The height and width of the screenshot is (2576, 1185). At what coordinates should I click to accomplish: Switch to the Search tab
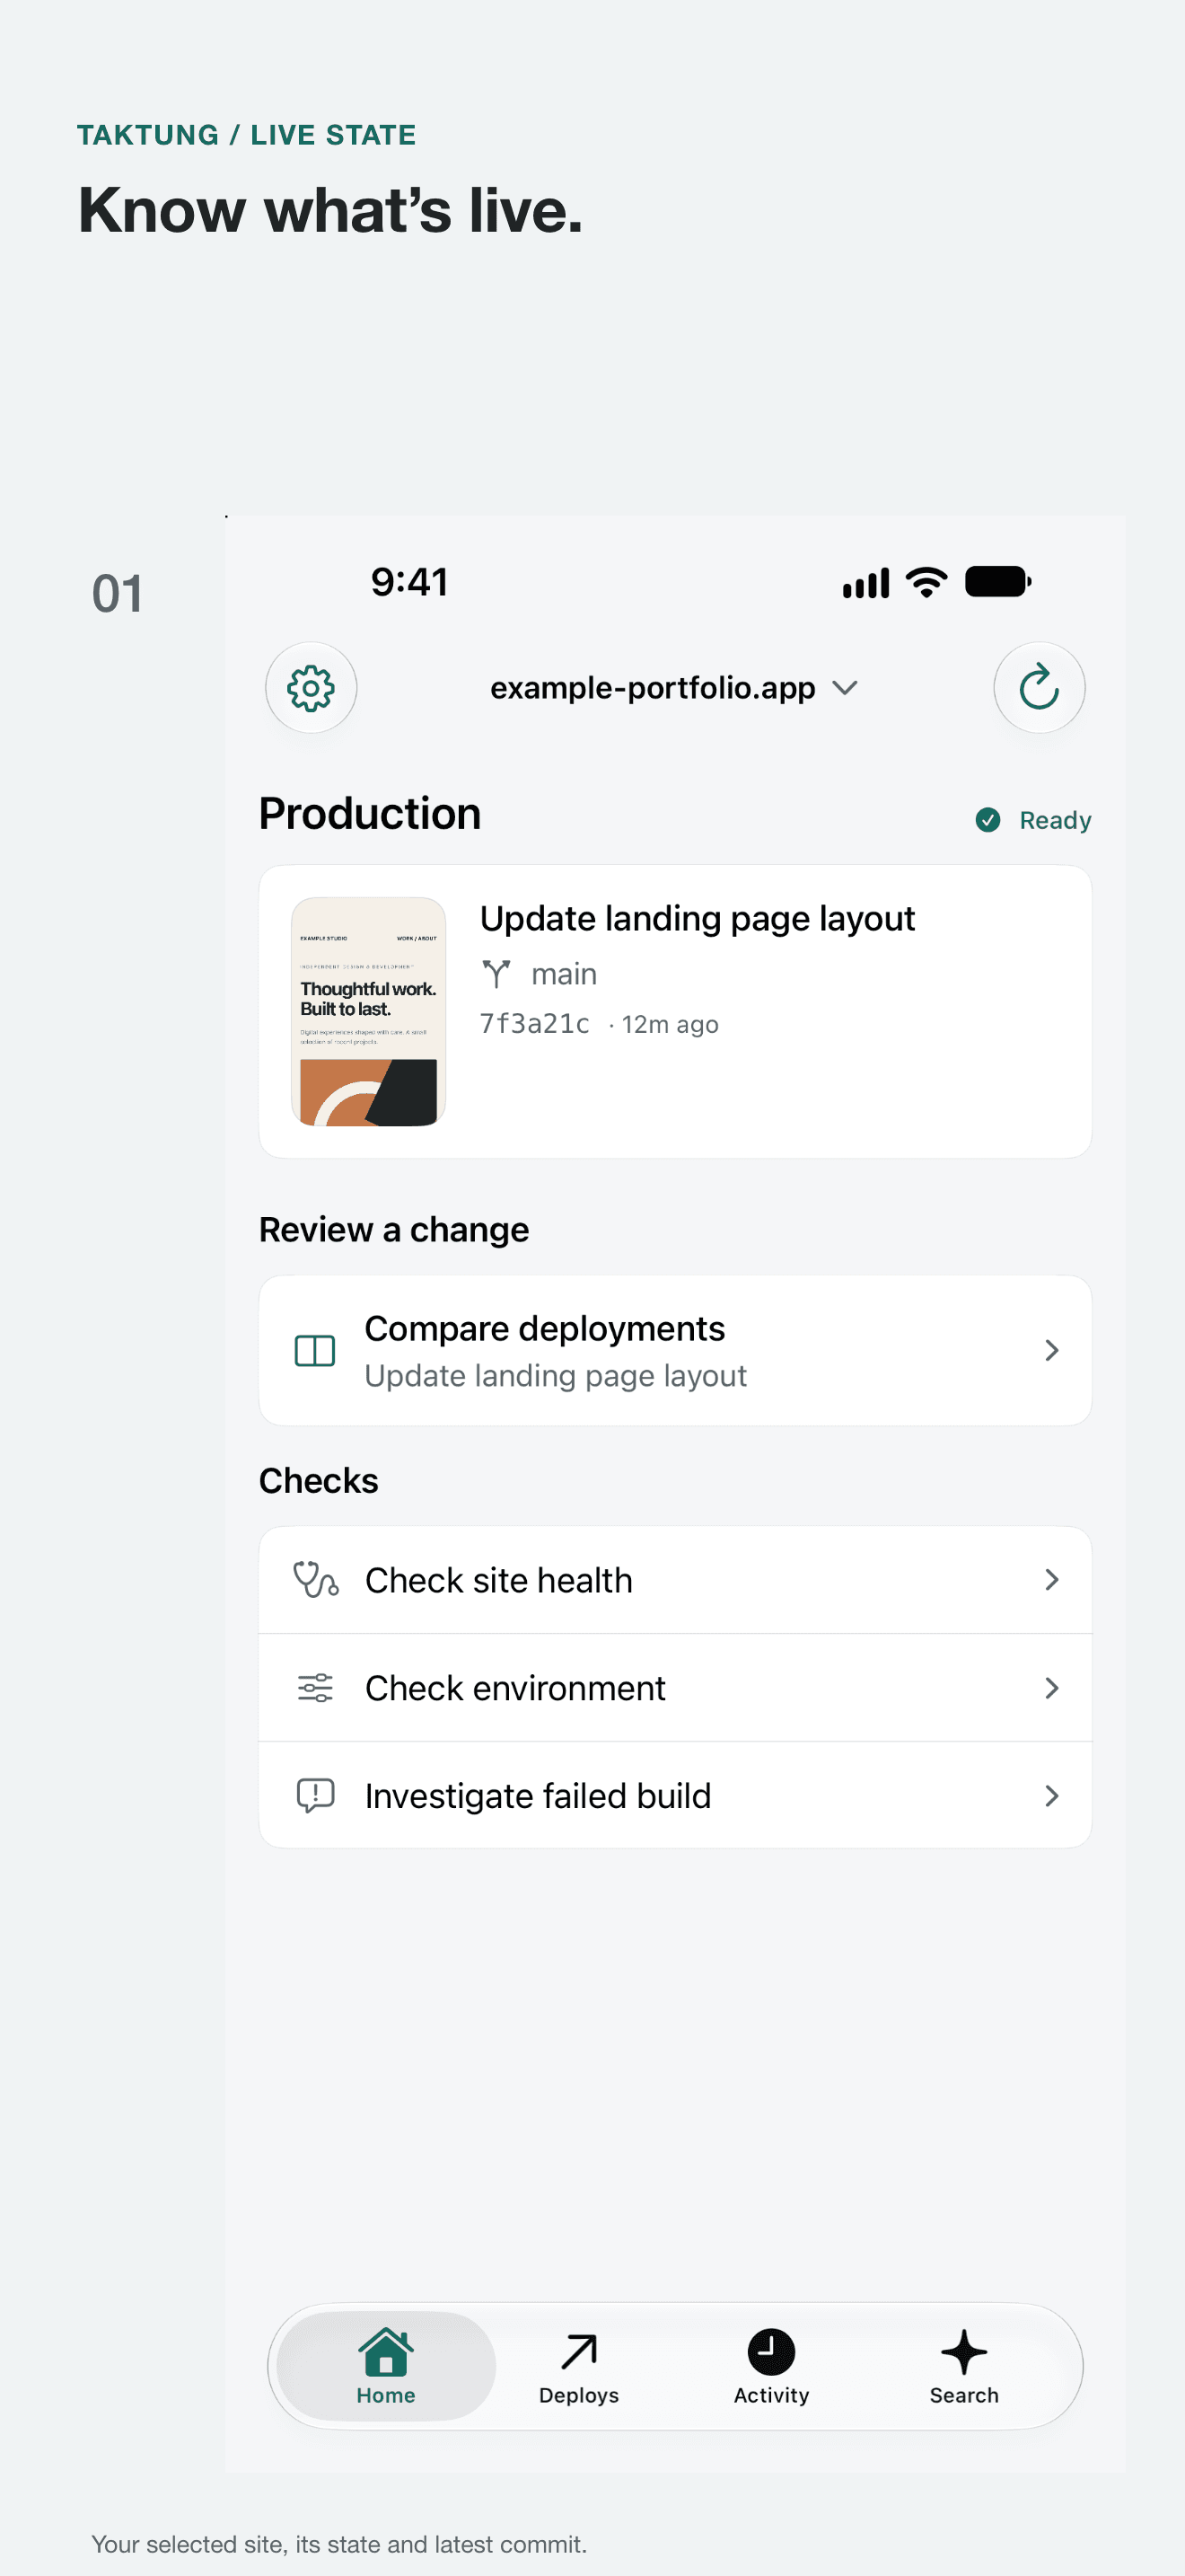(x=964, y=2366)
